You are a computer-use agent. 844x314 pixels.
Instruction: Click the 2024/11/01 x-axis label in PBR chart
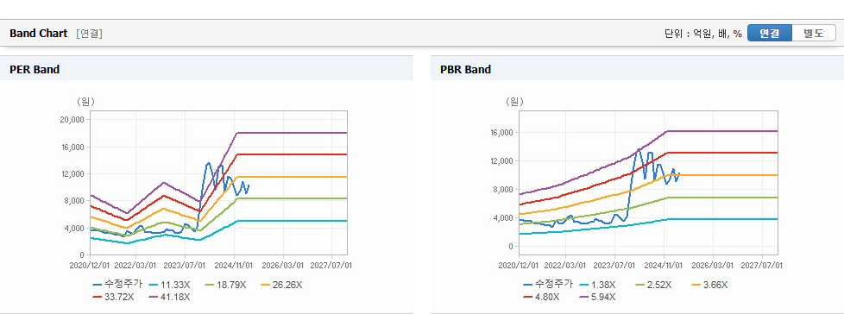664,266
